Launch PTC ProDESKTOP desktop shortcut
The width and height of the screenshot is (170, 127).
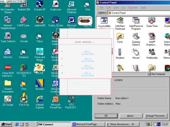[x=71, y=102]
